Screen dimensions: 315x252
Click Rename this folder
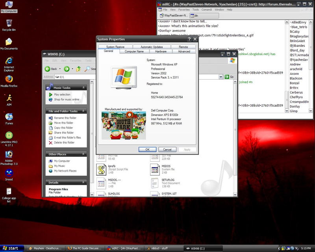(x=65, y=118)
